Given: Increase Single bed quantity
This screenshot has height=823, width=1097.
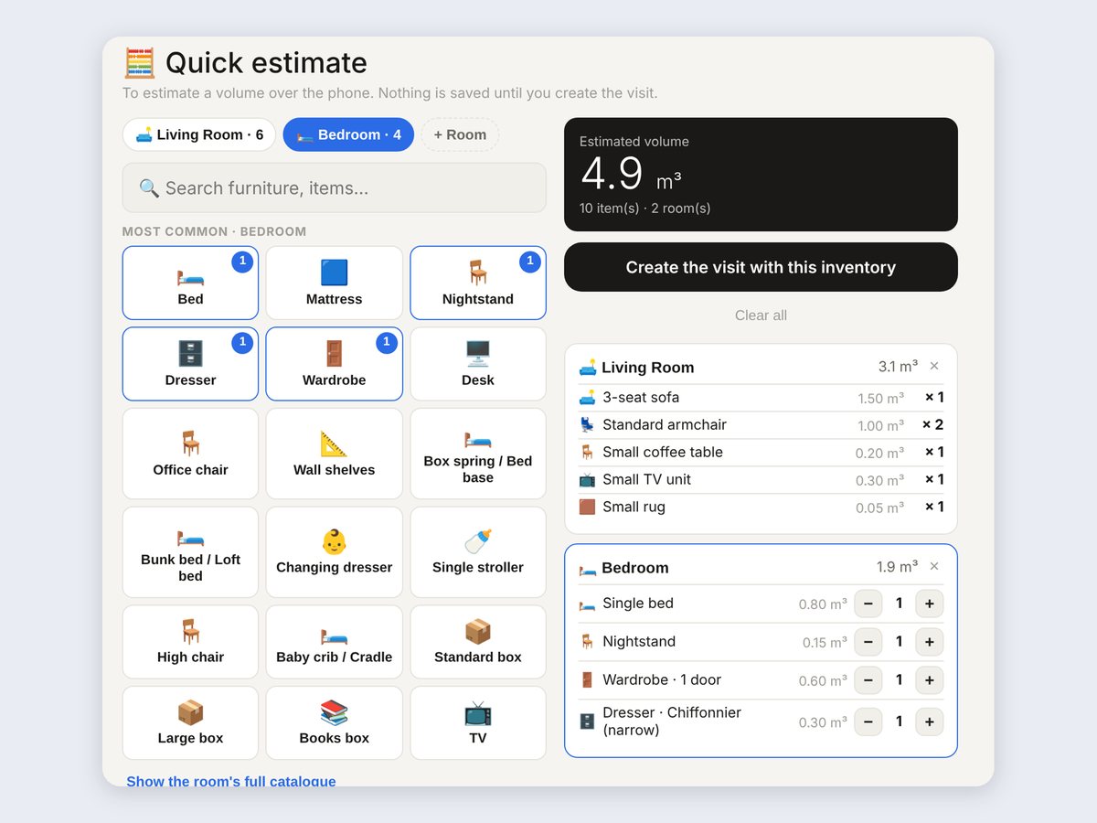Looking at the screenshot, I should (929, 604).
